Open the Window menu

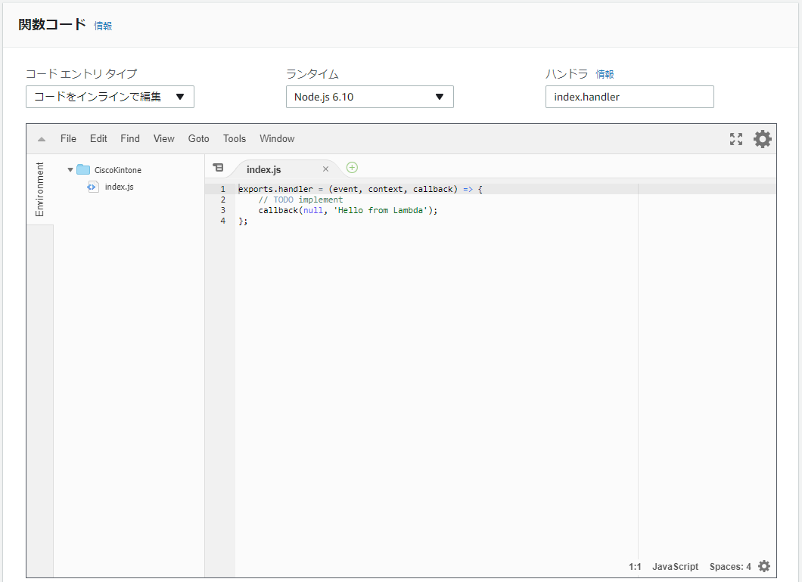[277, 139]
